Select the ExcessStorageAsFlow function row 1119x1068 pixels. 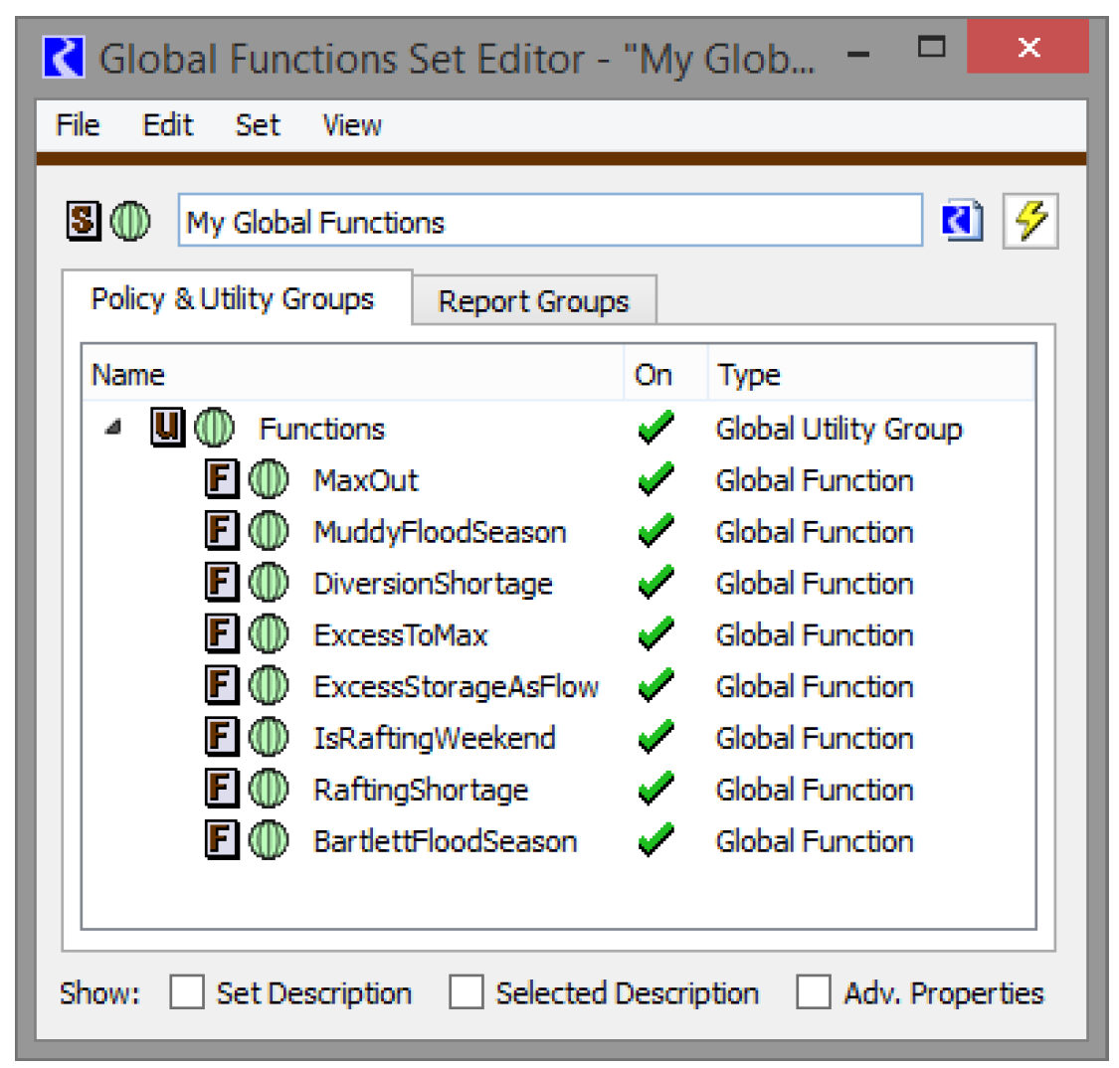[456, 686]
